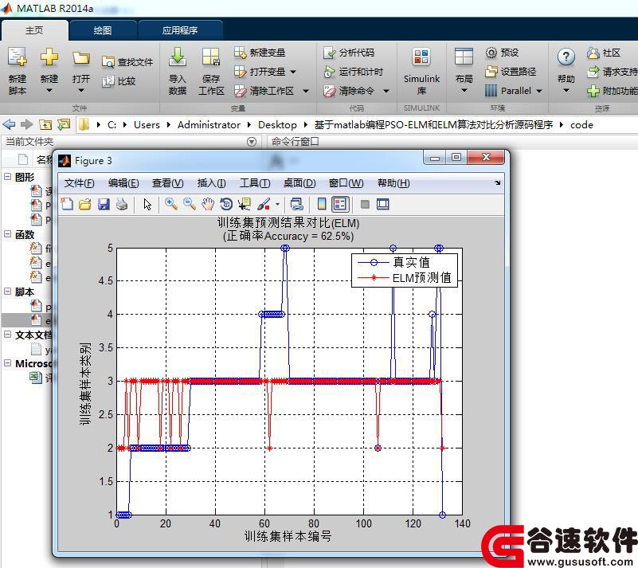This screenshot has height=568, width=638.
Task: Go forward with the right arrow in address bar
Action: point(26,124)
